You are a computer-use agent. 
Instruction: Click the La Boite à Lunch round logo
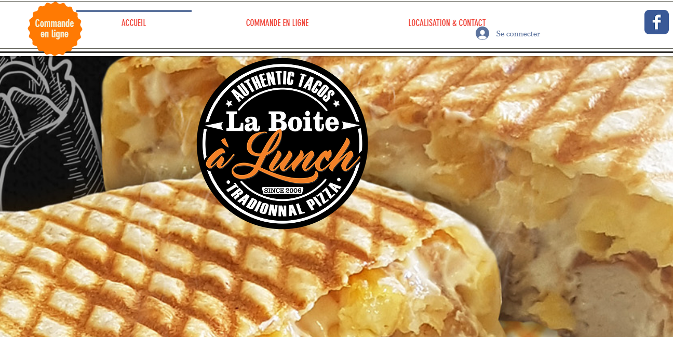(282, 143)
